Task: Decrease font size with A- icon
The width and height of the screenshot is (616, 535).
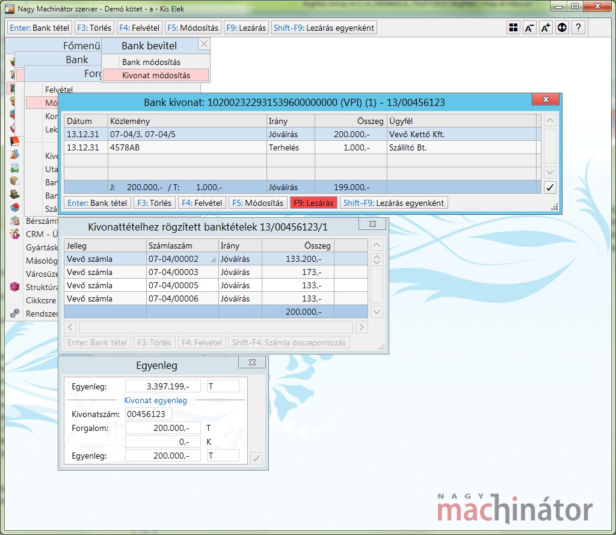Action: (x=529, y=28)
